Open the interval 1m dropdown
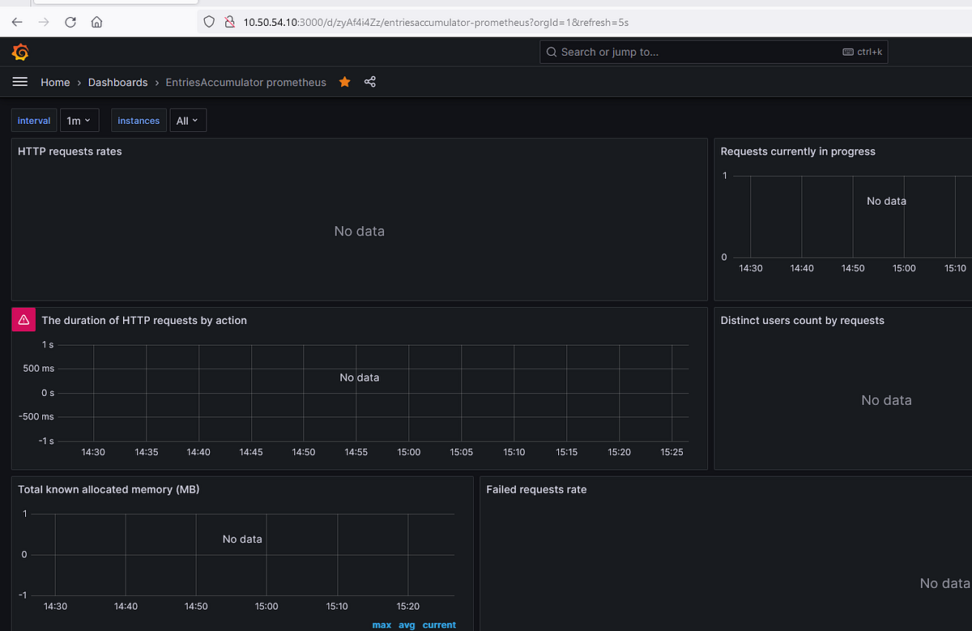 79,119
